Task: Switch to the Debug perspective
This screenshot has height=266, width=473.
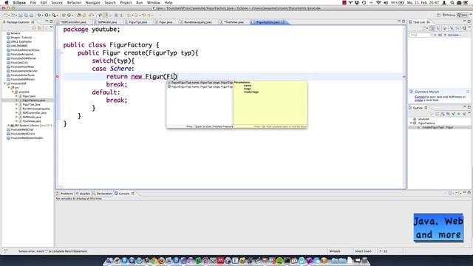Action: click(x=449, y=15)
